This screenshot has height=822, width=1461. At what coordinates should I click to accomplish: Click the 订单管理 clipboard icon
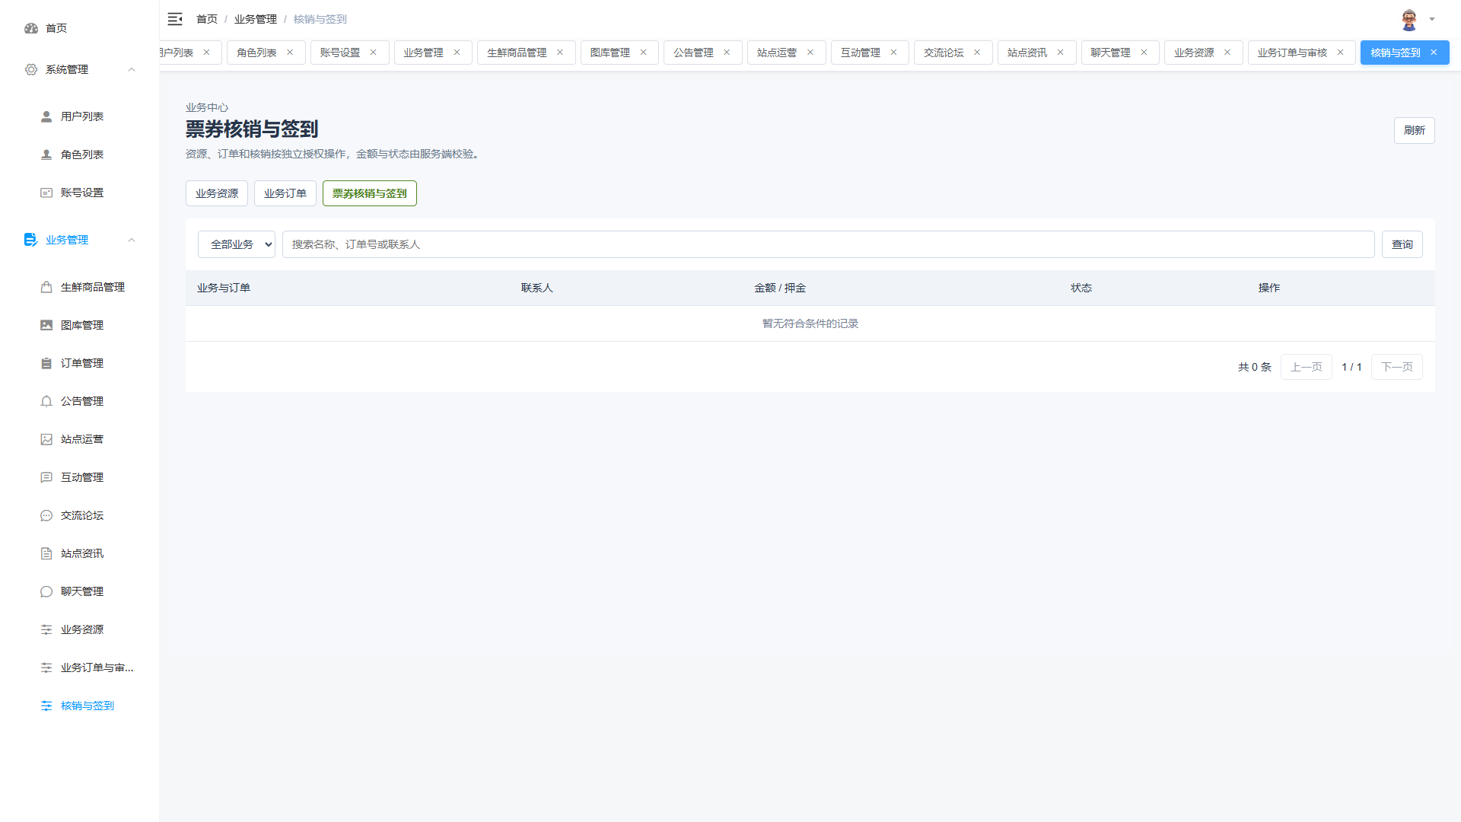tap(46, 363)
